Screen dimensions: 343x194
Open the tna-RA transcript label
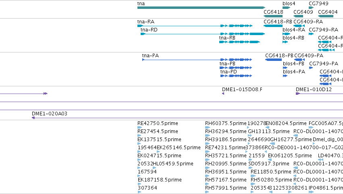(146, 22)
